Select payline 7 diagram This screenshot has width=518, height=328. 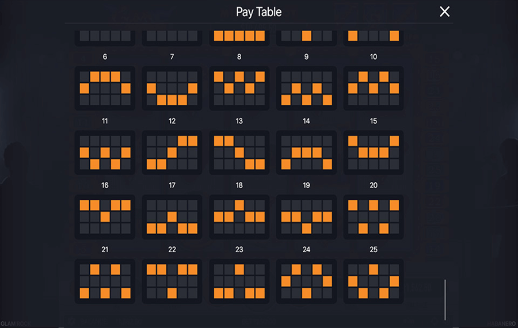coord(172,88)
